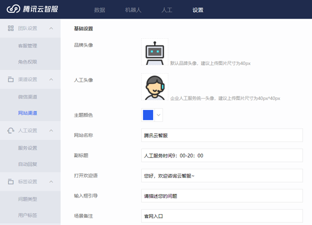Open 角色权限 in the sidebar
The image size is (312, 225).
[x=28, y=62]
